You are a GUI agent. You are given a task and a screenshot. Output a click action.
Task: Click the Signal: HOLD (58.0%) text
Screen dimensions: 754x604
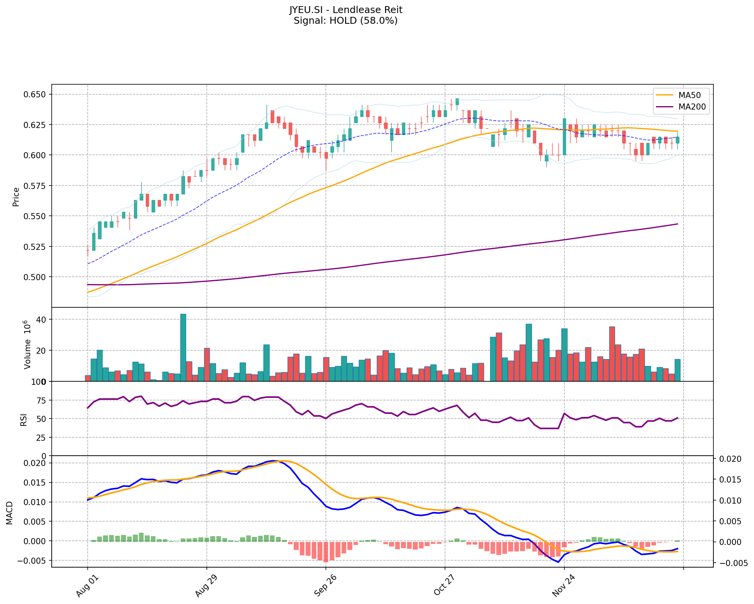click(345, 21)
